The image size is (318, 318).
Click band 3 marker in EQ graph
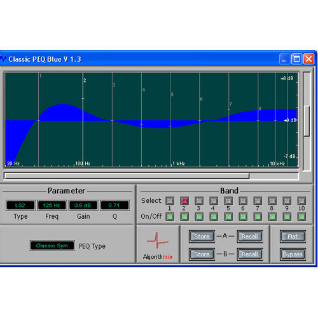point(113,120)
